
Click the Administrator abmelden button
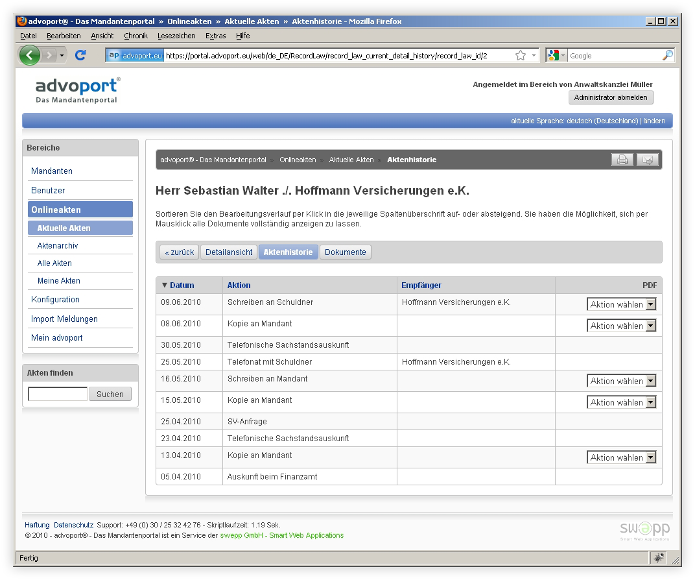pos(610,97)
